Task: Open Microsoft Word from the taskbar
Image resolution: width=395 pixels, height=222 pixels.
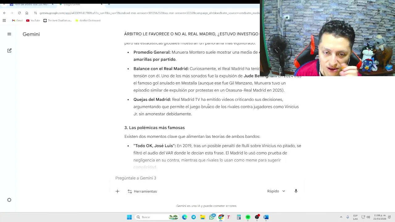Action: click(266, 217)
